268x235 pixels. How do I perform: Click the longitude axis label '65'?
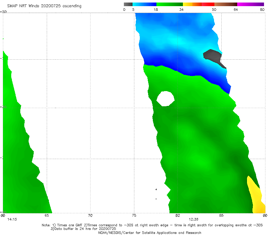pyautogui.click(x=47, y=215)
